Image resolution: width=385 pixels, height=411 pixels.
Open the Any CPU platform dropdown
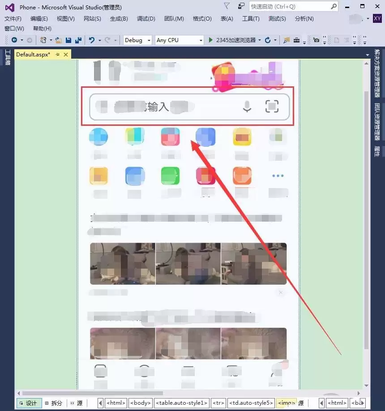point(201,40)
